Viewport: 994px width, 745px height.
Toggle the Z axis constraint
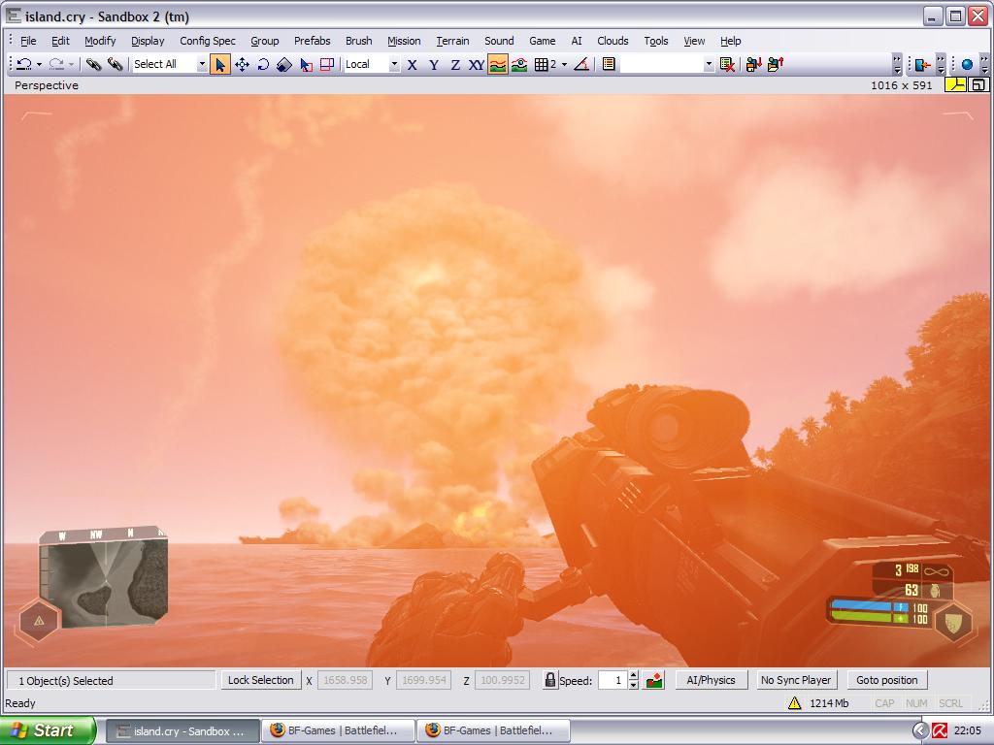(455, 64)
